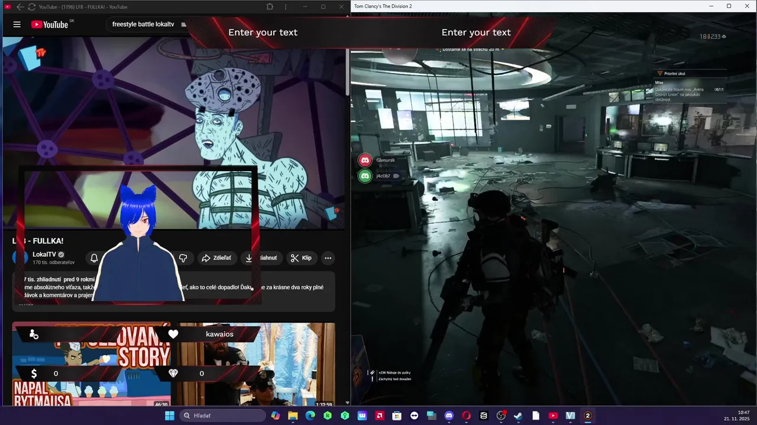Download the video via Stiahnuť button

coord(261,258)
